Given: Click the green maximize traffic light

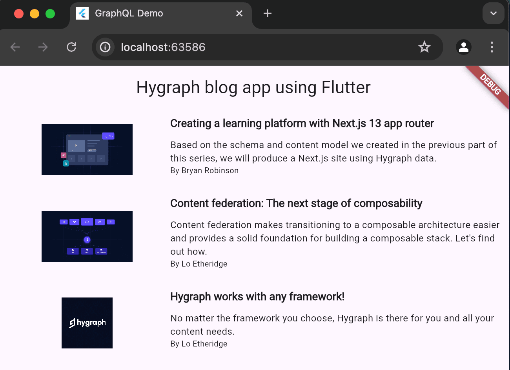Looking at the screenshot, I should click(x=50, y=13).
